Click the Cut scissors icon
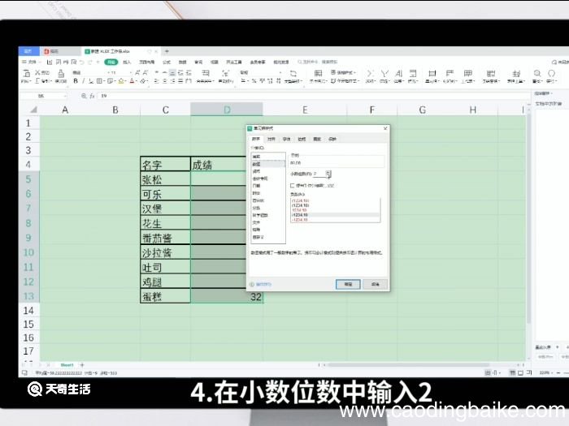Viewport: 569px width, 426px height. click(37, 73)
